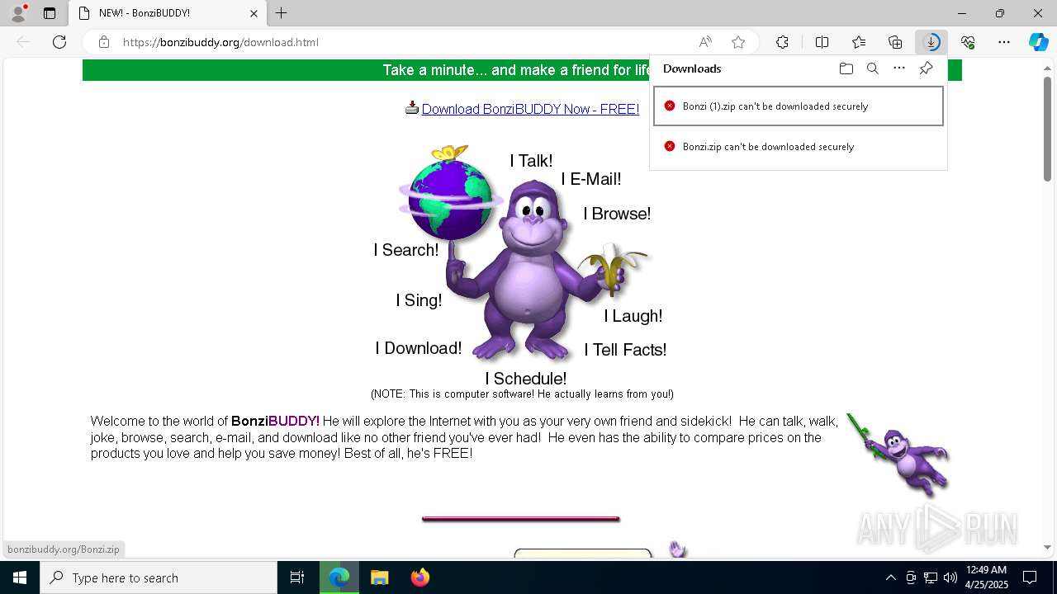Select Bonzi (1).zip blocked download entry
The height and width of the screenshot is (594, 1057).
[799, 106]
